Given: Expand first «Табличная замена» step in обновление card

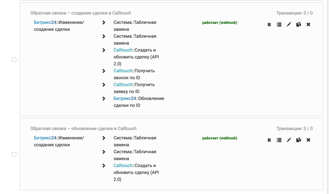Looking at the screenshot, I should coord(104,138).
